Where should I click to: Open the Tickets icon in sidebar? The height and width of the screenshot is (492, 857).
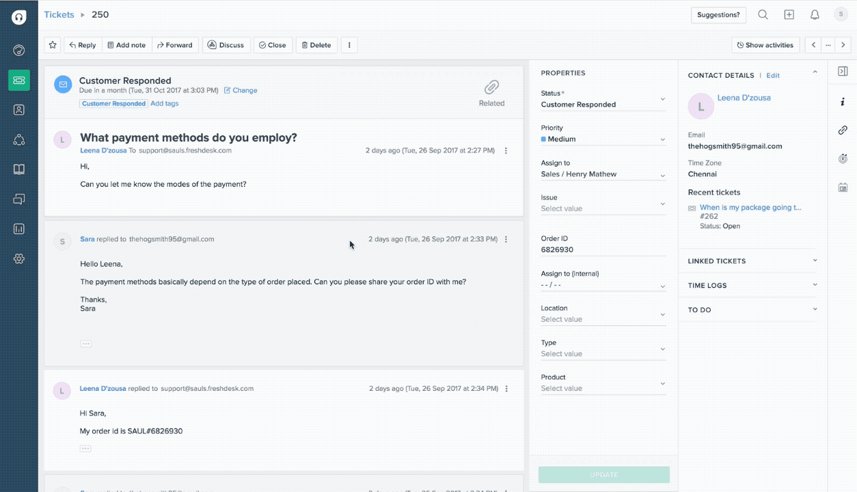19,80
